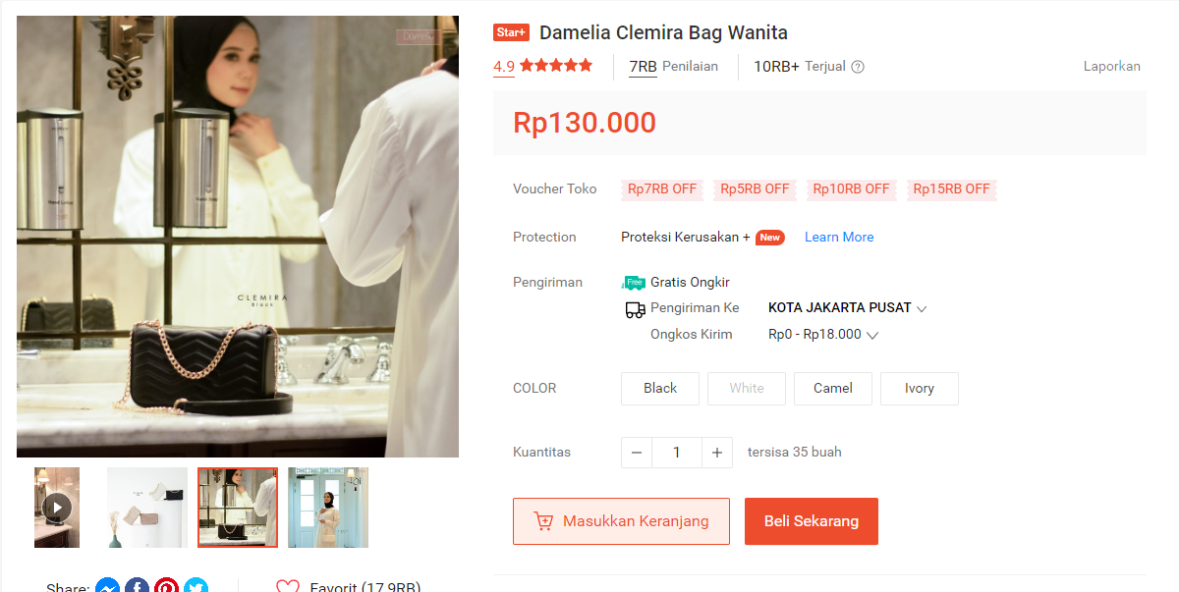Select the Camel color option
Screen dimensions: 1179x592
click(x=833, y=389)
